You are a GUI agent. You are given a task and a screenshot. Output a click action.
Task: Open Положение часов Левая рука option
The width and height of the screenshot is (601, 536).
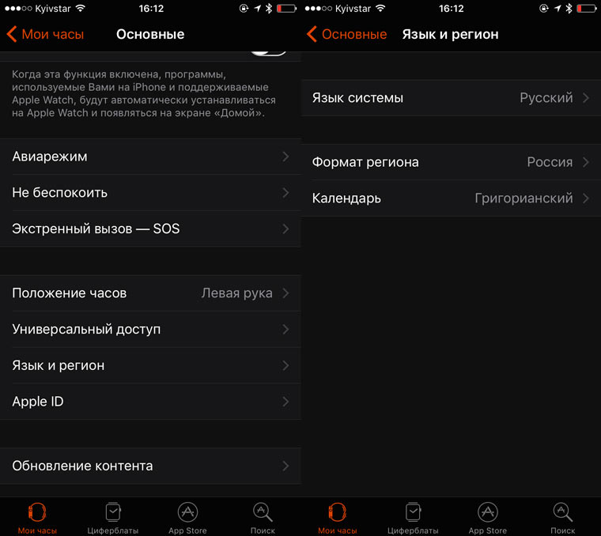click(x=150, y=293)
